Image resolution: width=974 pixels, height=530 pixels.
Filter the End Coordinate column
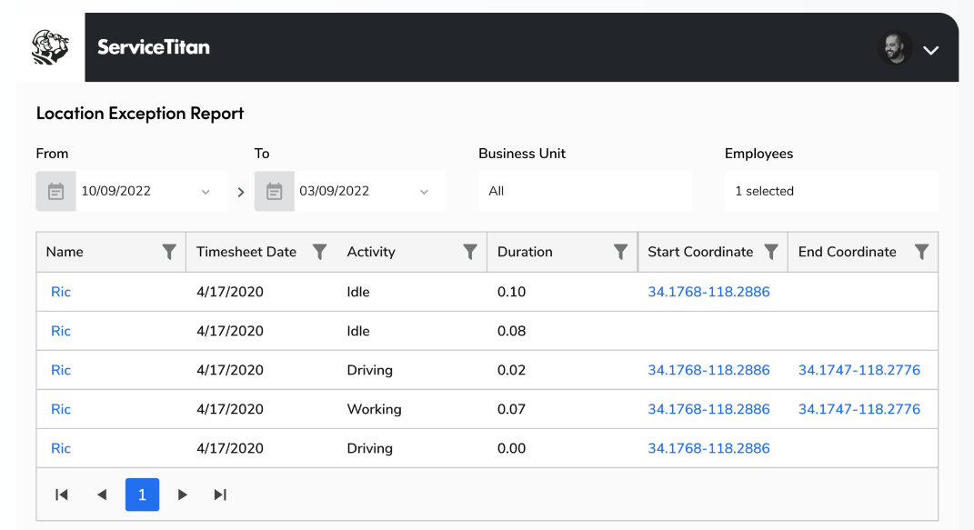(922, 251)
